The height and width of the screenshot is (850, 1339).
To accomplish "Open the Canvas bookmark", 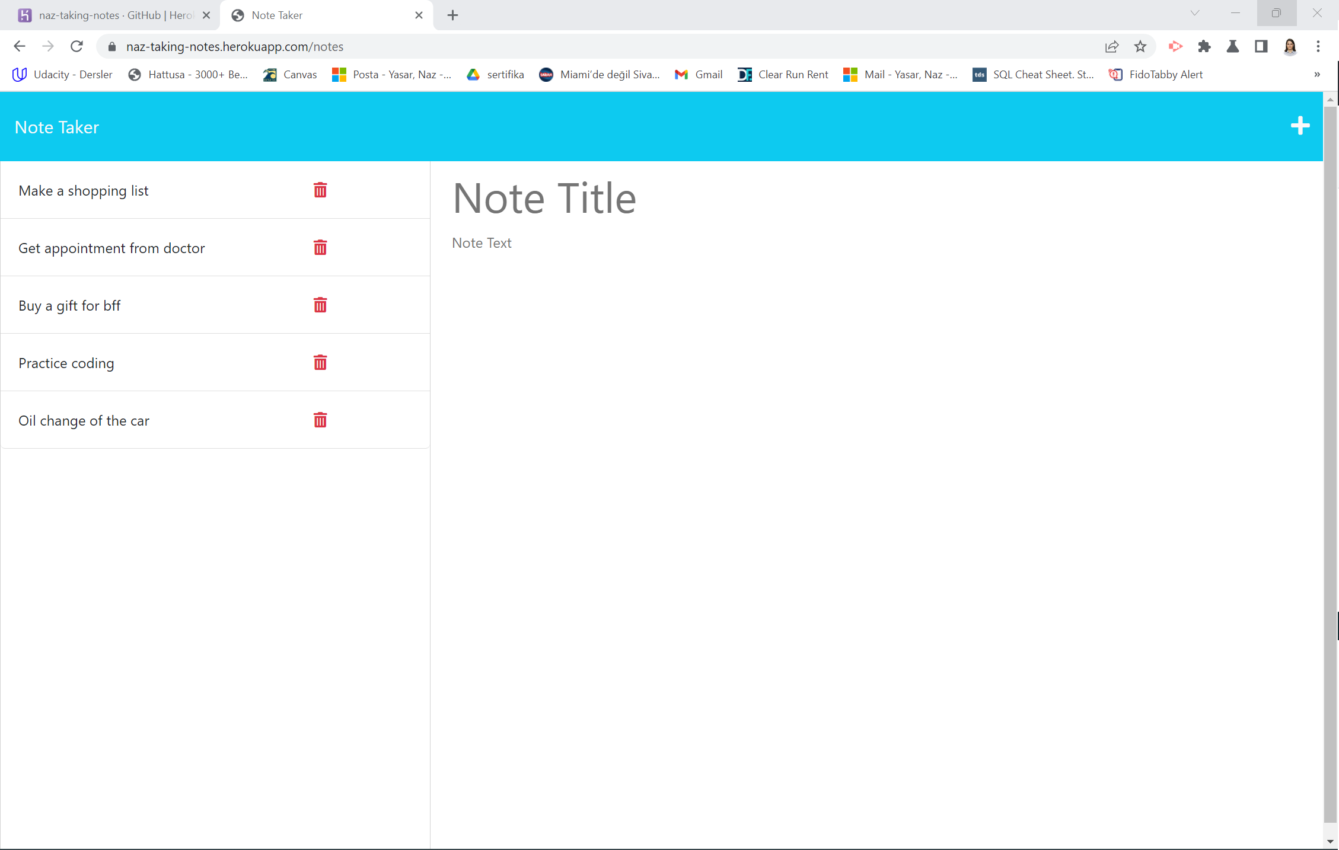I will [290, 75].
